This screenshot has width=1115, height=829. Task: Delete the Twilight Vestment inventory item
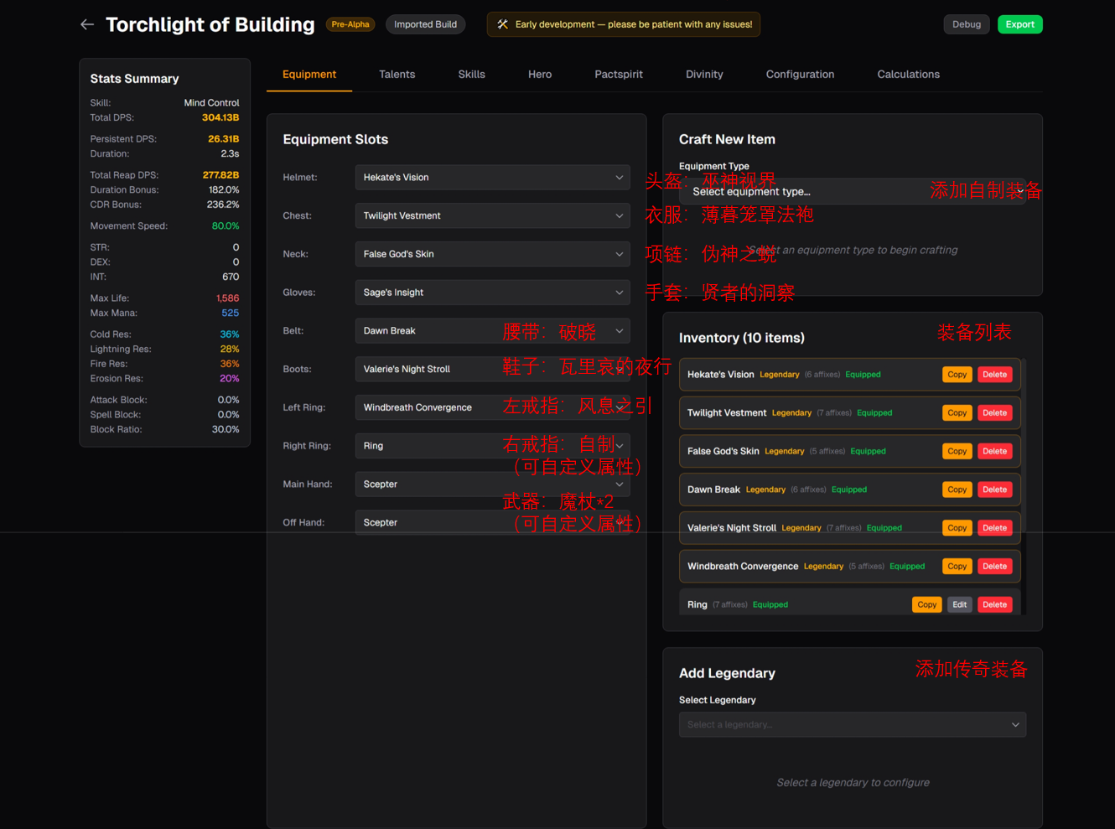click(x=994, y=413)
